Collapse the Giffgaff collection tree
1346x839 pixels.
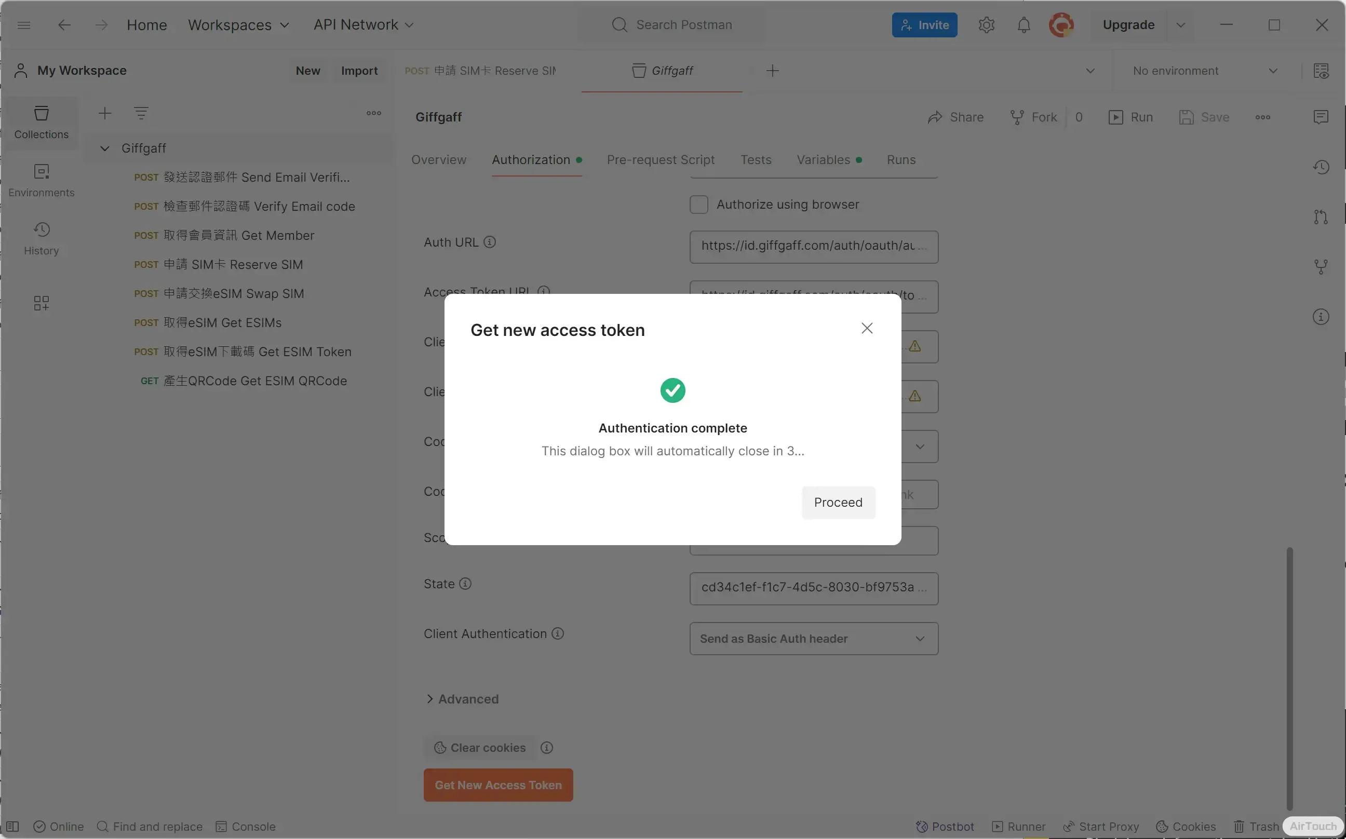[x=104, y=148]
